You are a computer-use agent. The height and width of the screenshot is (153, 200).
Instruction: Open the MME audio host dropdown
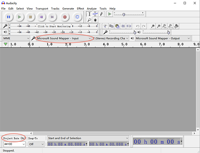(x=16, y=38)
